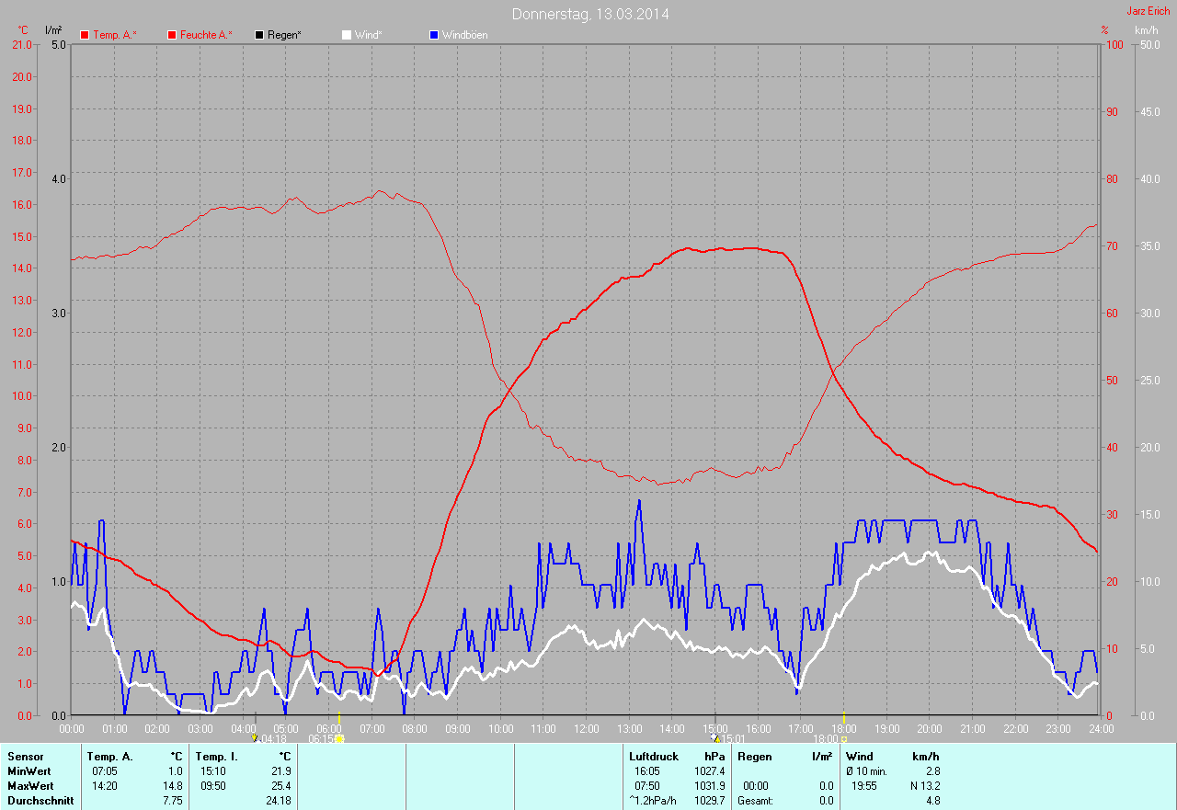Click the 'Jarz Erich' author label
Screen dimensions: 1177x810
point(1148,11)
